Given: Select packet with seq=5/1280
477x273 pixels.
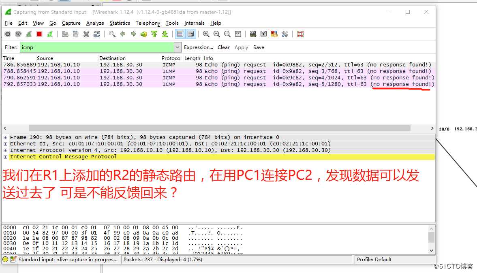Looking at the screenshot, I should pyautogui.click(x=219, y=84).
